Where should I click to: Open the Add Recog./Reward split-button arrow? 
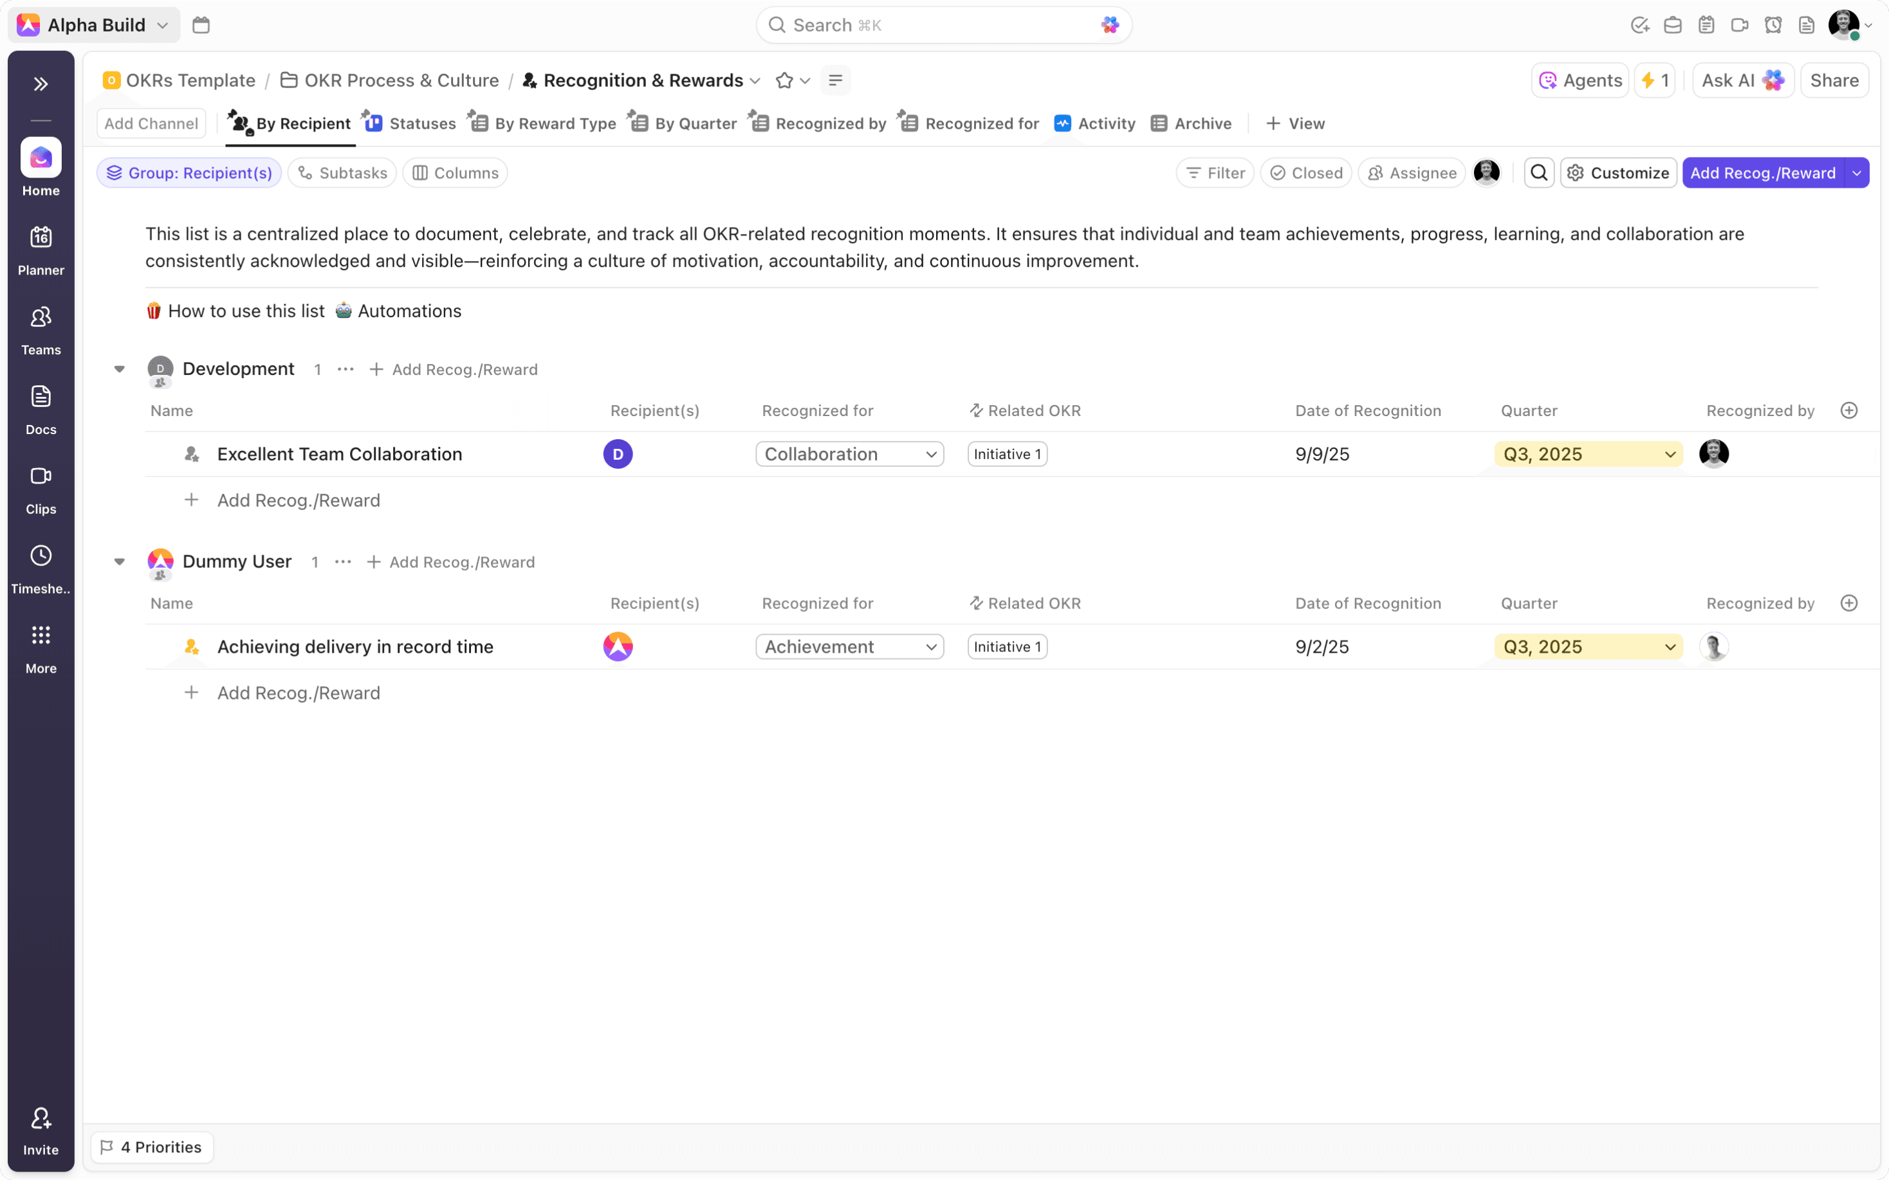(1857, 172)
